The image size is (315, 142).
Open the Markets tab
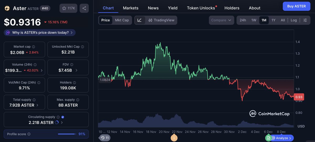130,8
